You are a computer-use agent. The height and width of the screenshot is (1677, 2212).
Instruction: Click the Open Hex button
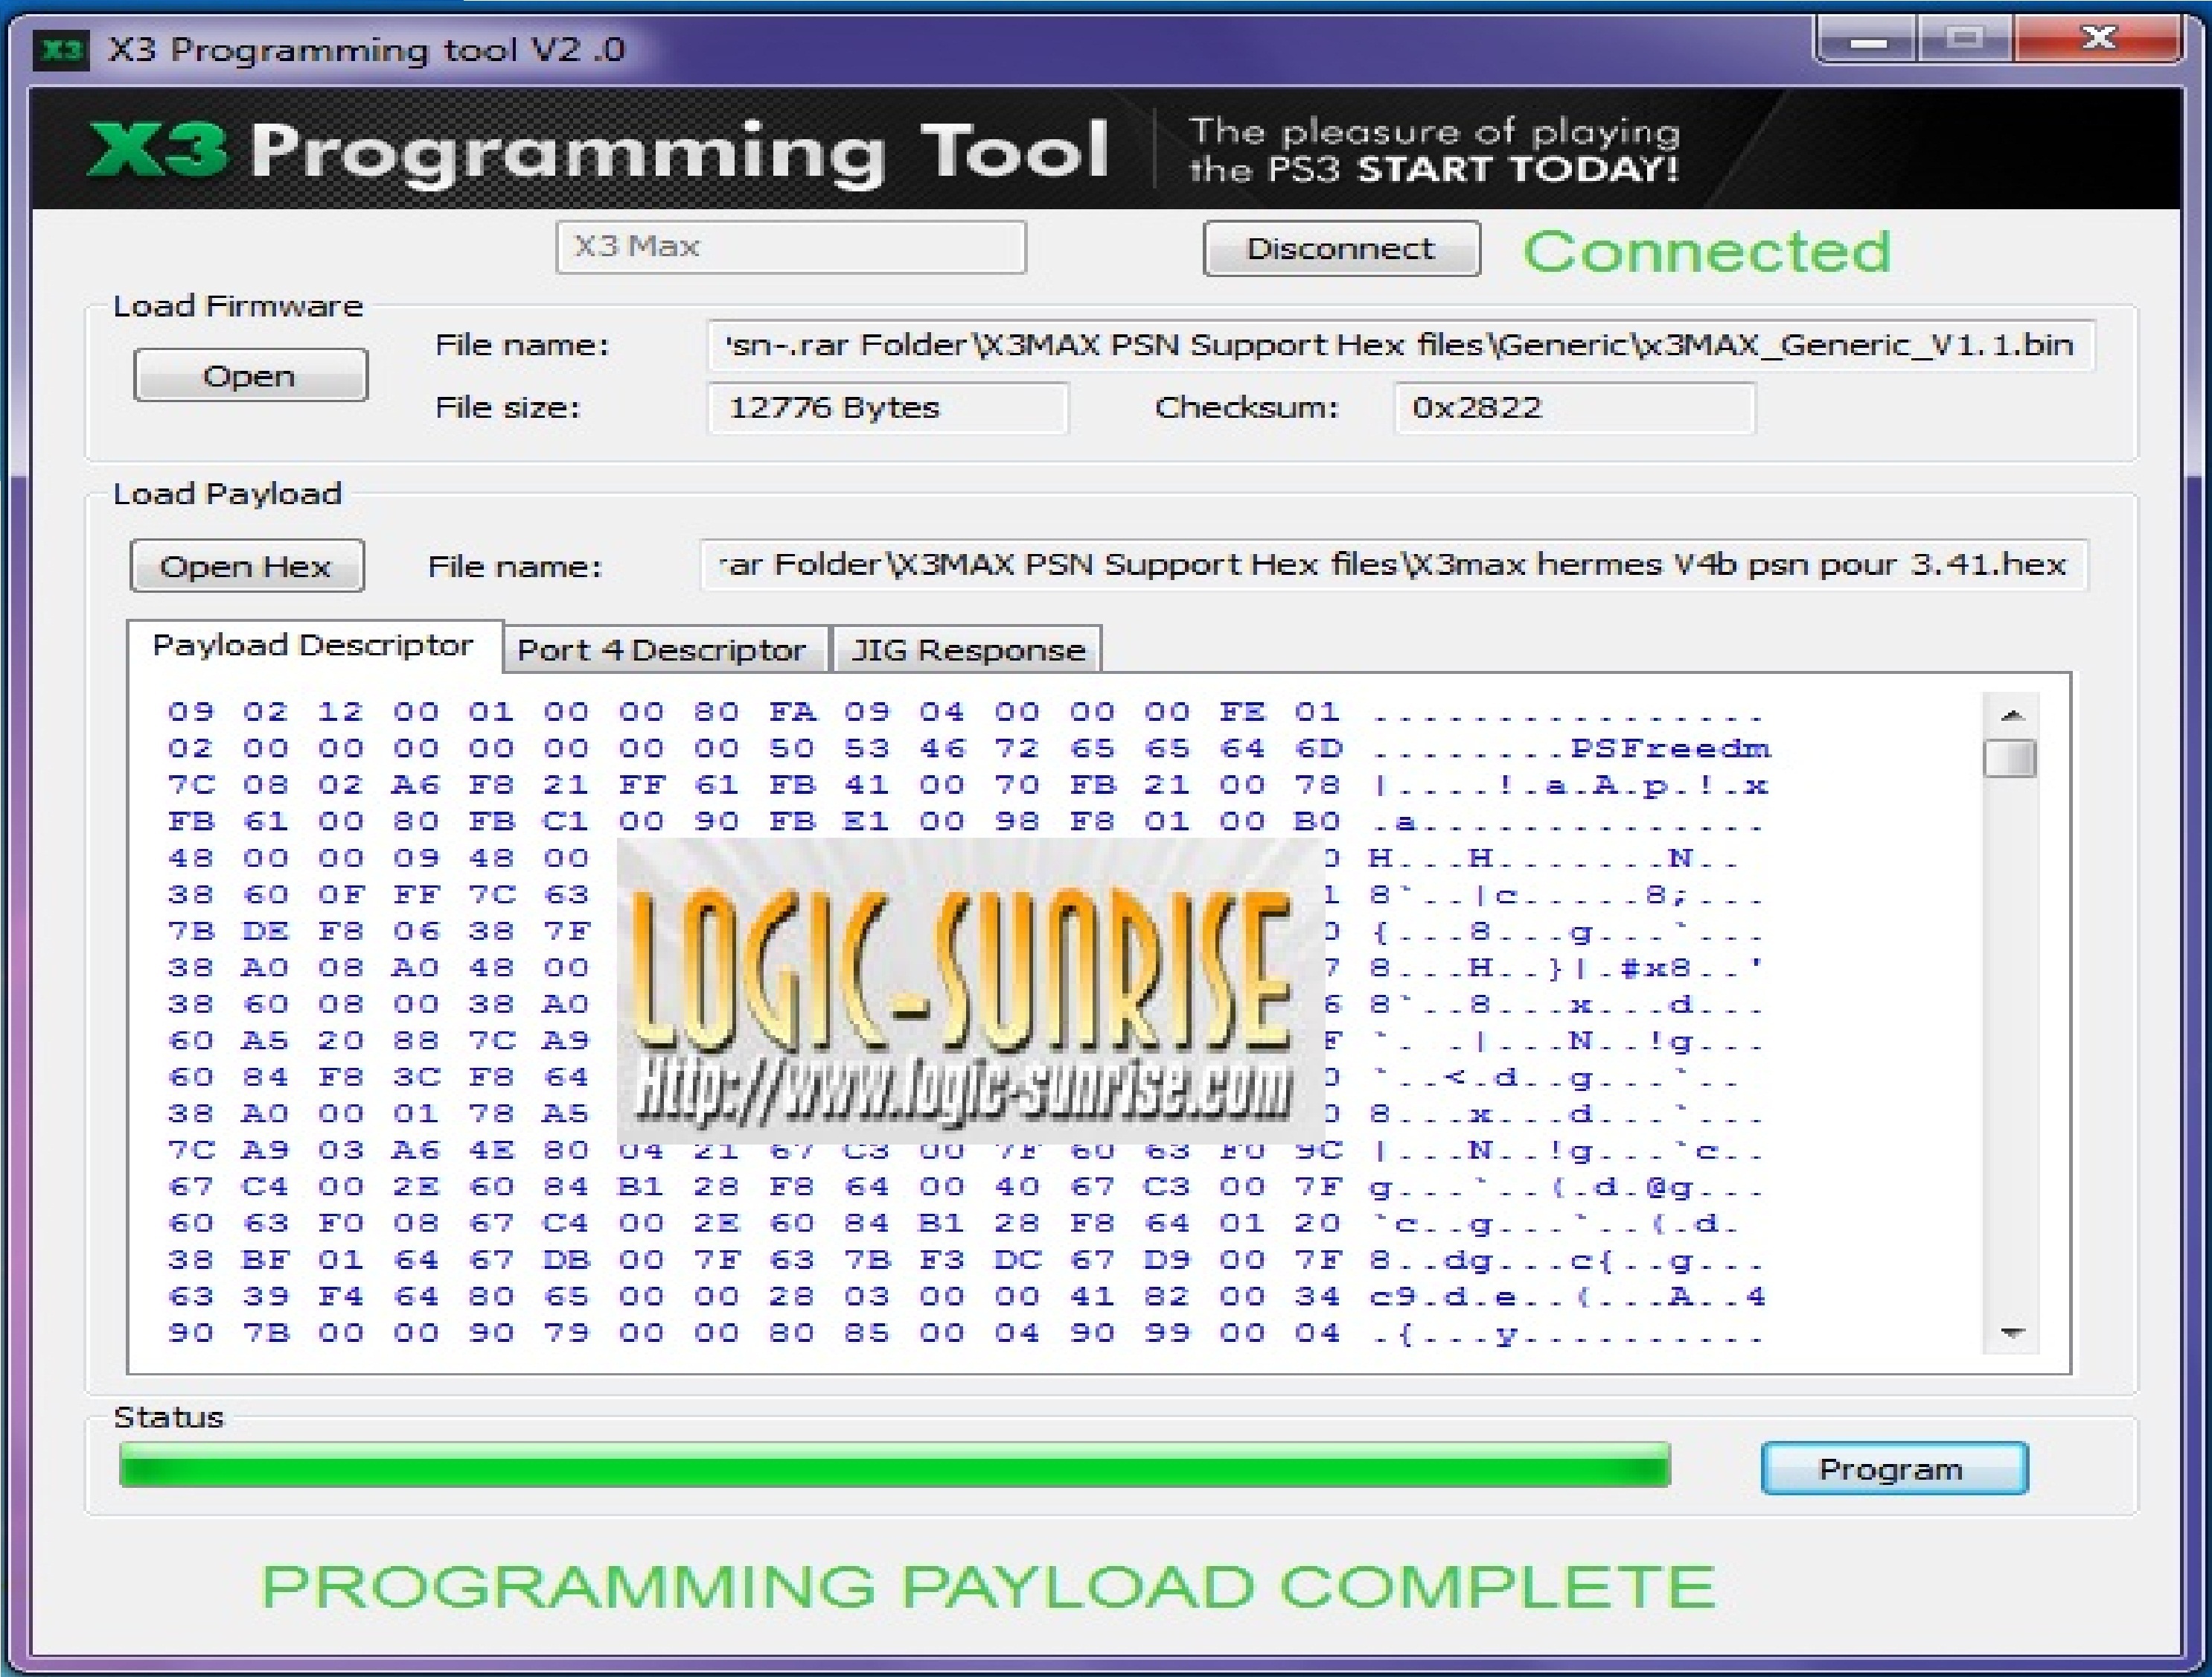coord(246,567)
